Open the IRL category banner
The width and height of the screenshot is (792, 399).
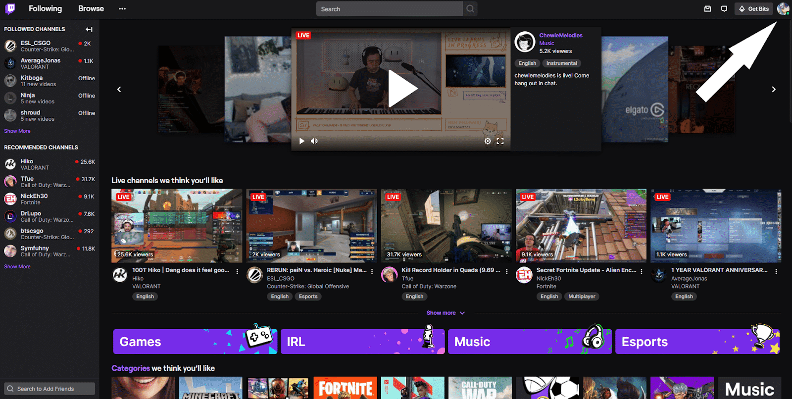[x=363, y=342]
